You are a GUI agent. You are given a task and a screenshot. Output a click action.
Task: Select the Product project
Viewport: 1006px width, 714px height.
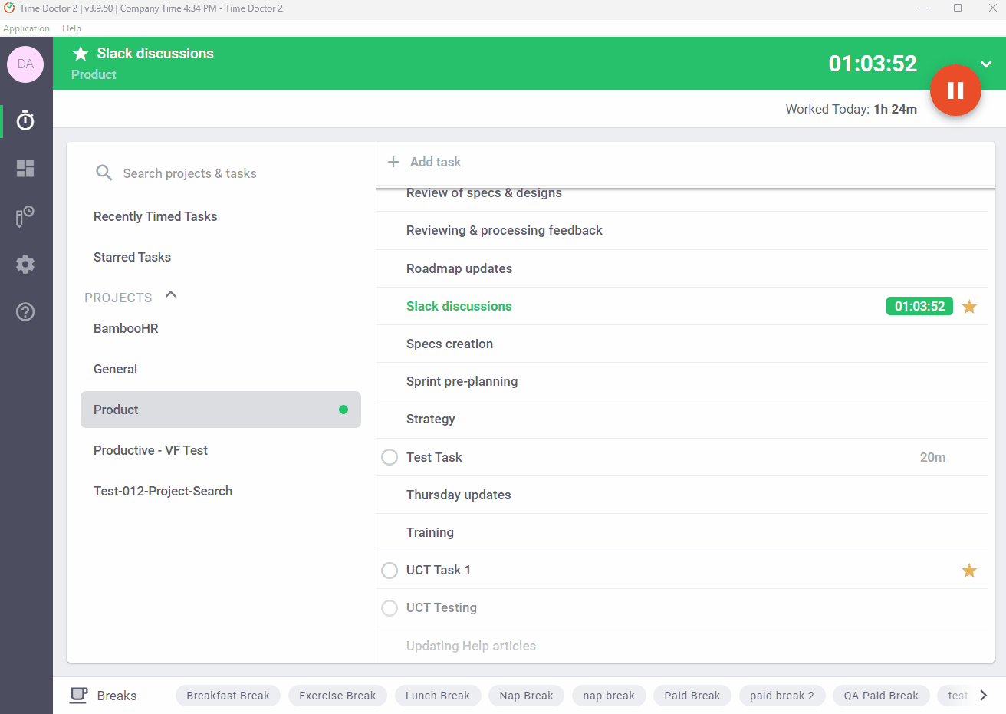click(x=221, y=410)
